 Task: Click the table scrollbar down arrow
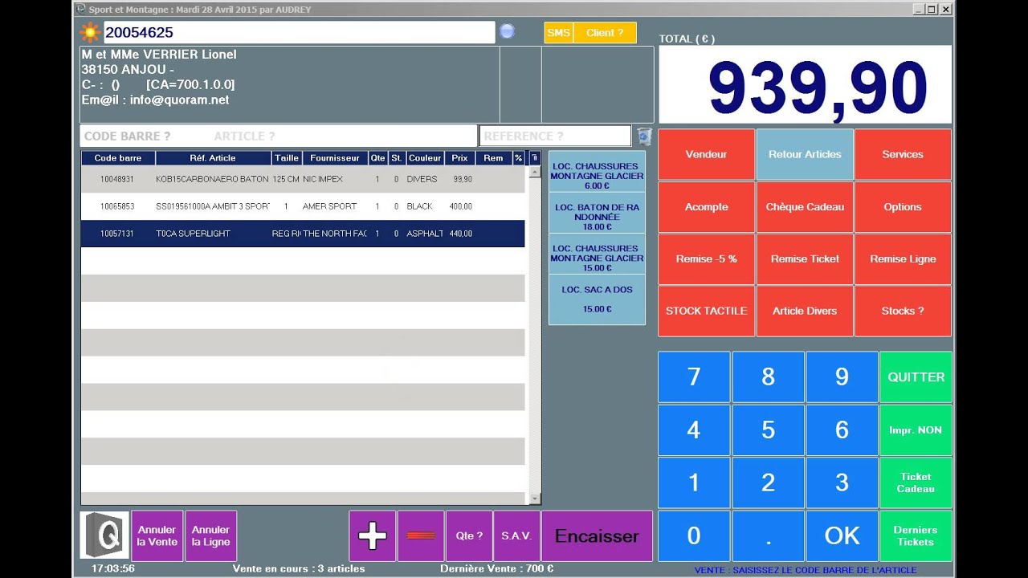point(535,499)
